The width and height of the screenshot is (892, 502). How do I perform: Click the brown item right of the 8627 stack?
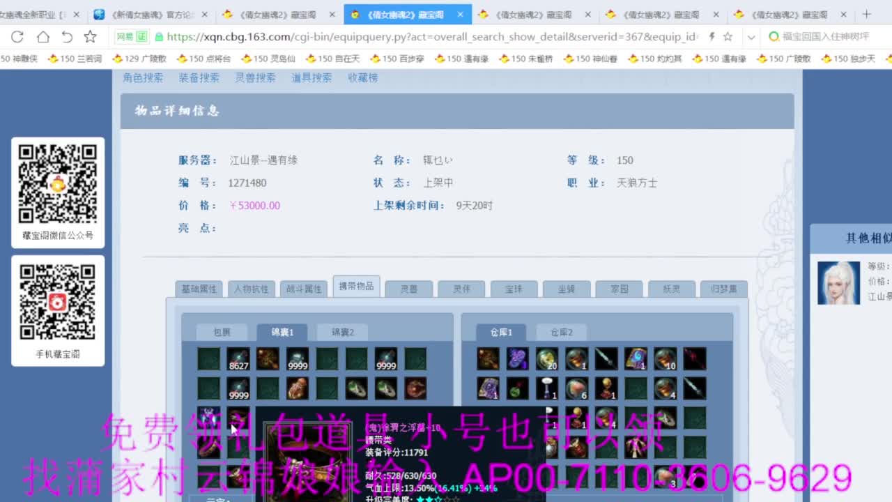tap(268, 359)
